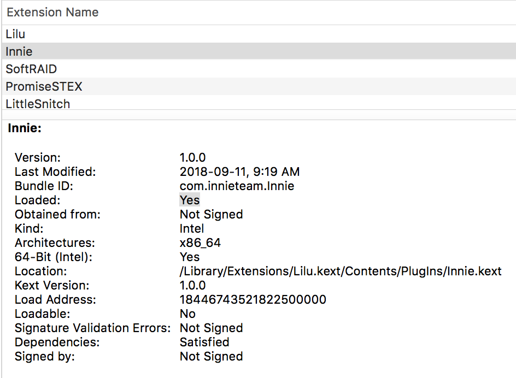Click the Dependencies value Satisfied

(204, 342)
